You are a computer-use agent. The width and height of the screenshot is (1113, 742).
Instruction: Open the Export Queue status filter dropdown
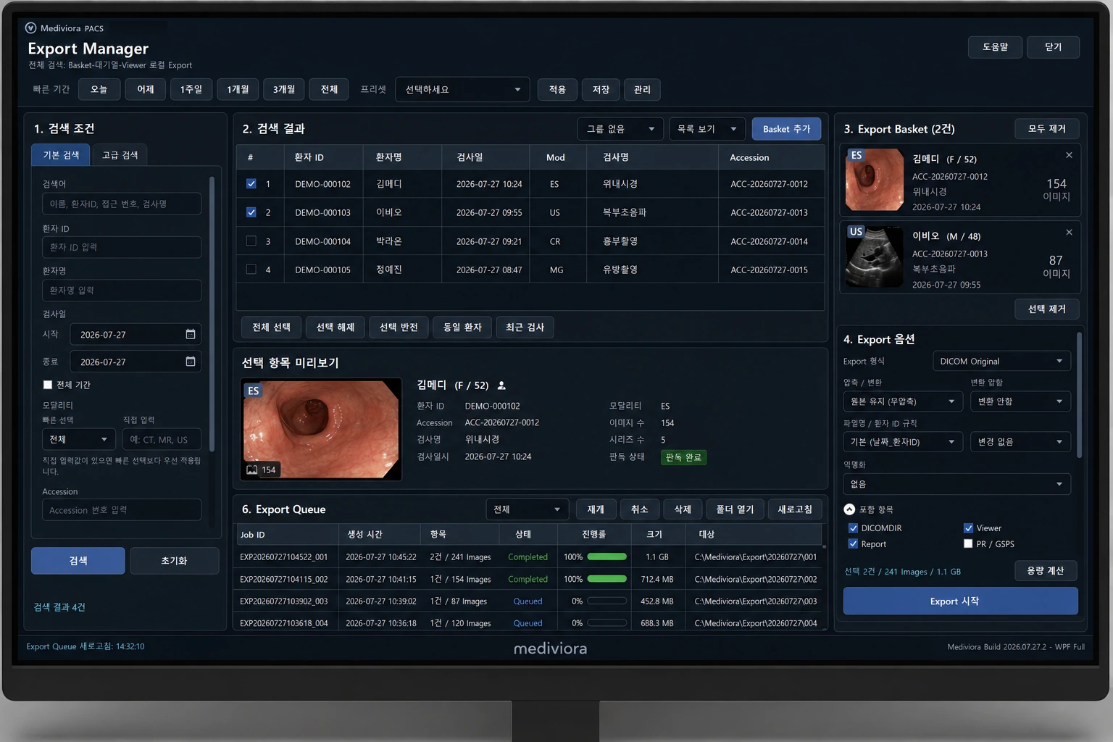point(528,509)
